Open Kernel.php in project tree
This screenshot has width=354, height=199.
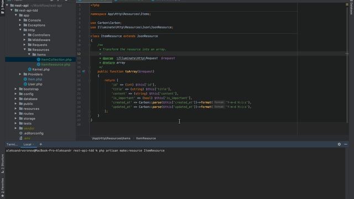coord(41,70)
